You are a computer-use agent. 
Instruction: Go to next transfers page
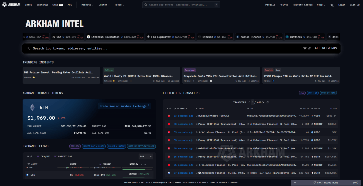point(263,102)
